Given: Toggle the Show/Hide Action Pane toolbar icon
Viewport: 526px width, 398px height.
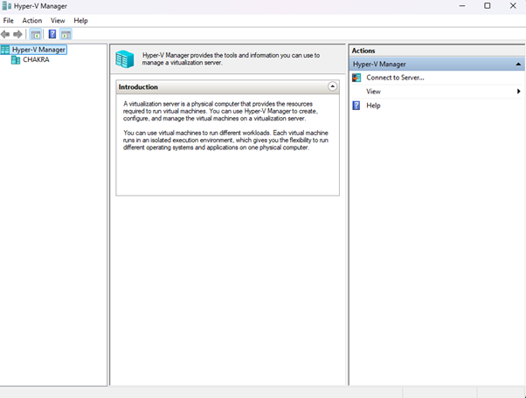Looking at the screenshot, I should 66,34.
